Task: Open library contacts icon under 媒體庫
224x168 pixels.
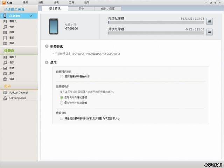Action: click(5, 57)
